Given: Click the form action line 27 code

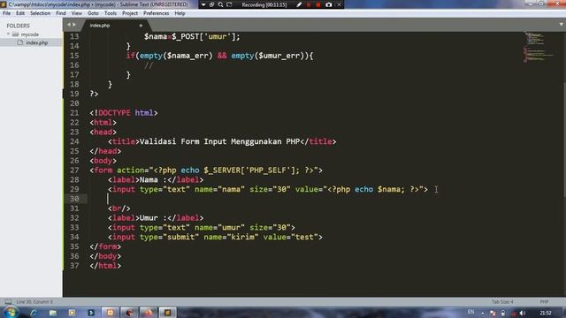Looking at the screenshot, I should pyautogui.click(x=206, y=170).
